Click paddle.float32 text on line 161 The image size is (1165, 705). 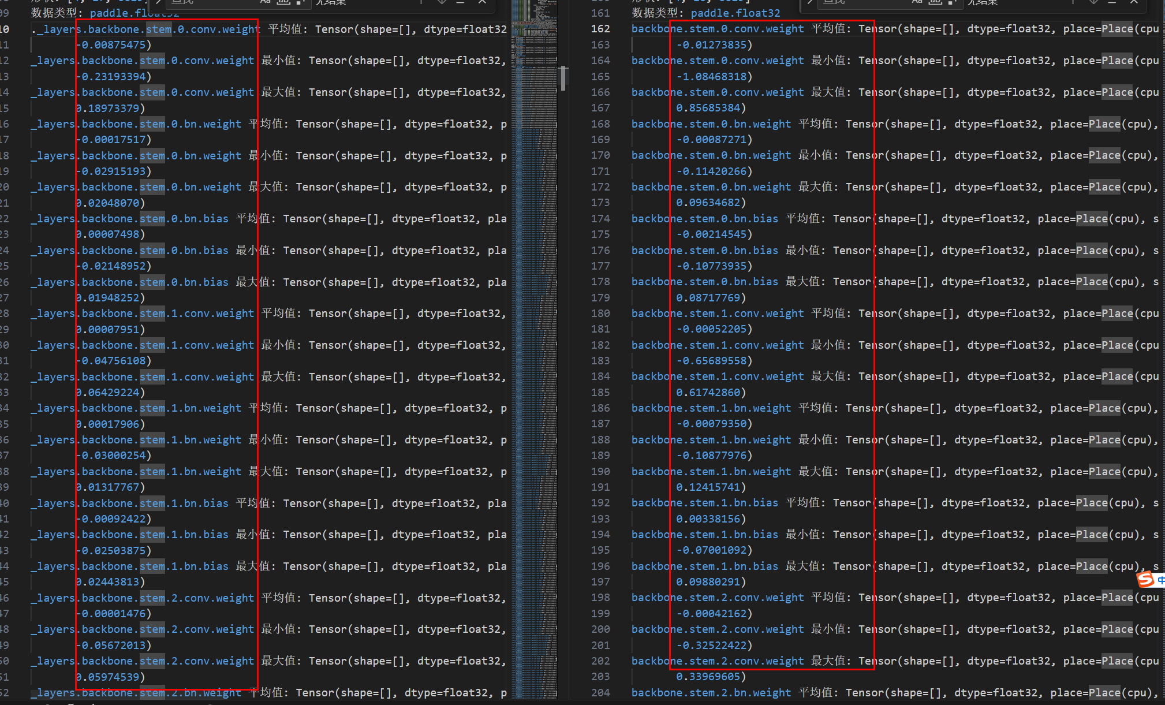click(x=735, y=13)
